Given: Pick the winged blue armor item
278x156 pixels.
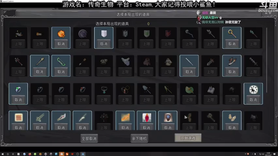Looking at the screenshot, I should tap(125, 62).
